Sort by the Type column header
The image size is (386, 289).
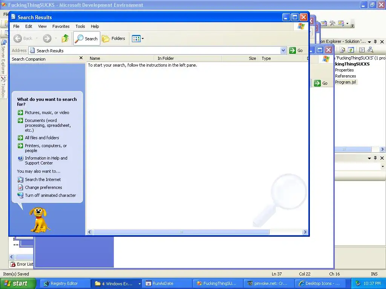[280, 58]
